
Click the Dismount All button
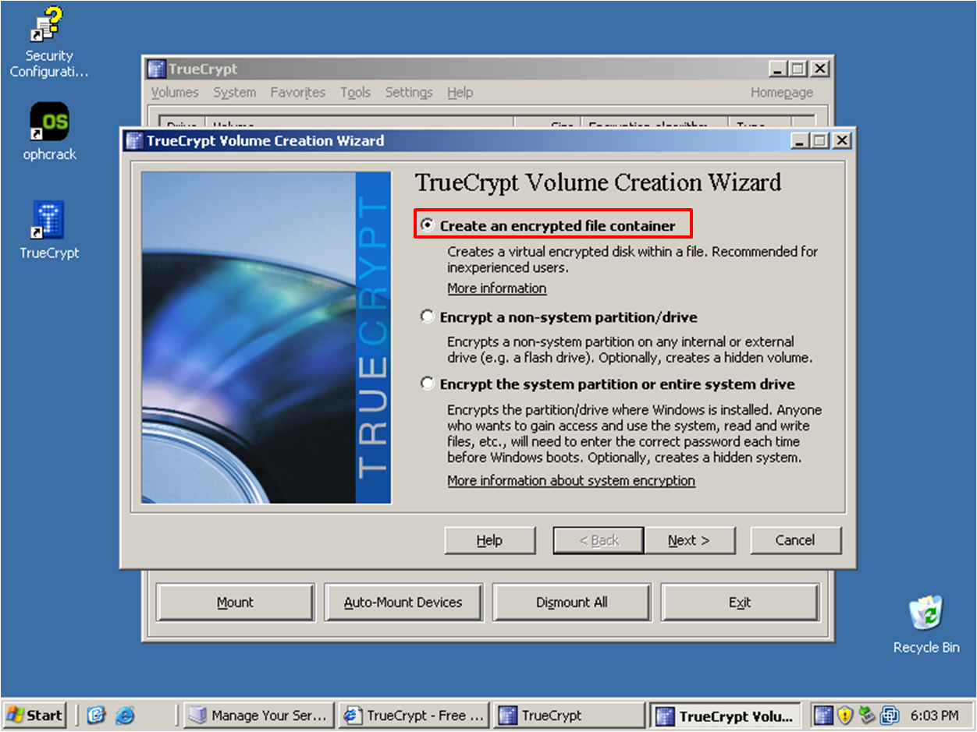click(x=572, y=603)
